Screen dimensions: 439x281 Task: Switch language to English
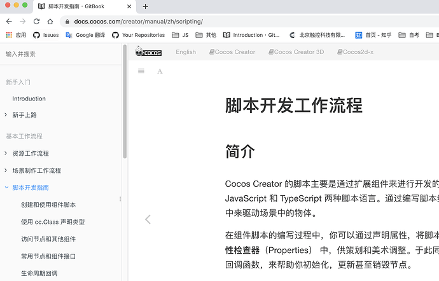[186, 52]
